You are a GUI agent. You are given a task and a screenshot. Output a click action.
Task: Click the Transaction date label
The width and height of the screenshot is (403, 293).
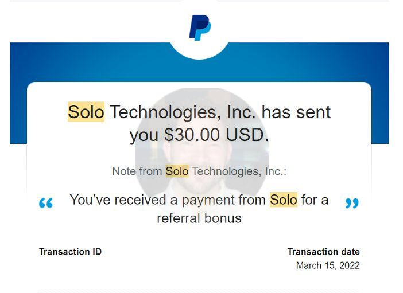pyautogui.click(x=323, y=252)
